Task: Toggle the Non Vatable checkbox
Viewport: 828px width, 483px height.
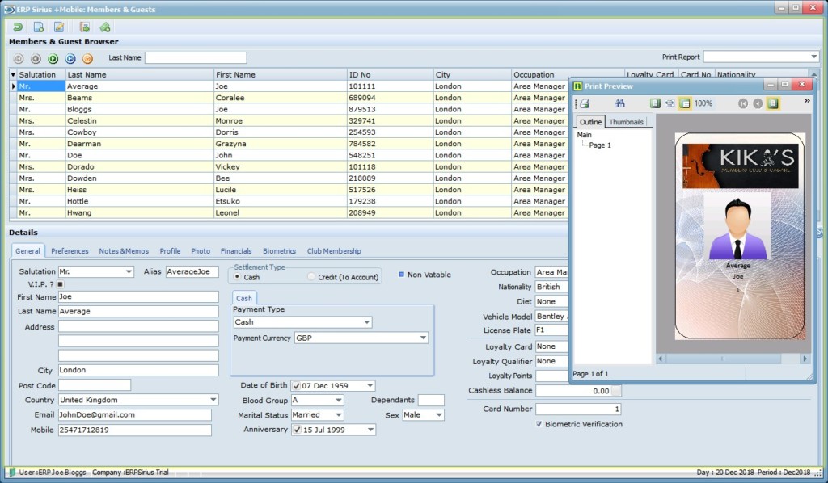Action: coord(401,274)
